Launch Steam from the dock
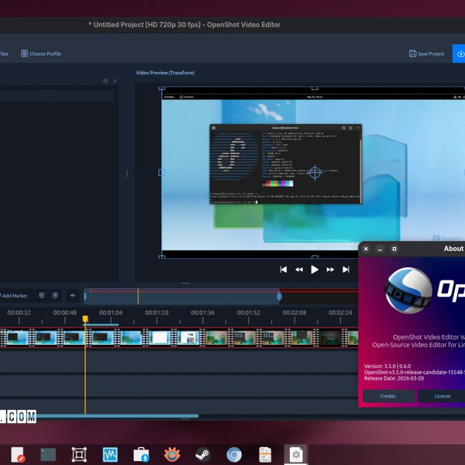 coord(203,455)
